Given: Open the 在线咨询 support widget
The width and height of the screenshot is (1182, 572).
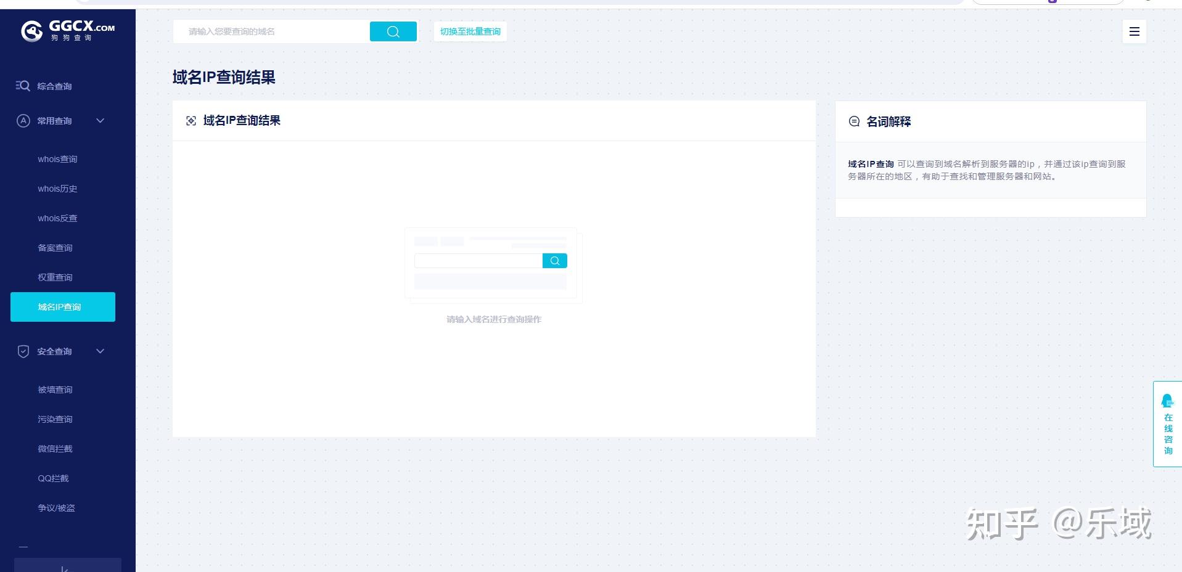Looking at the screenshot, I should [1168, 424].
